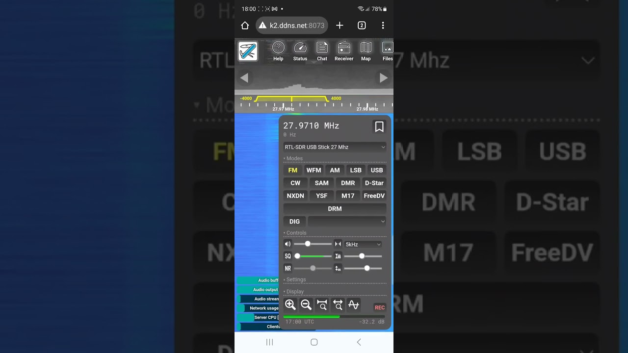
Task: Open a new browser tab
Action: [340, 25]
